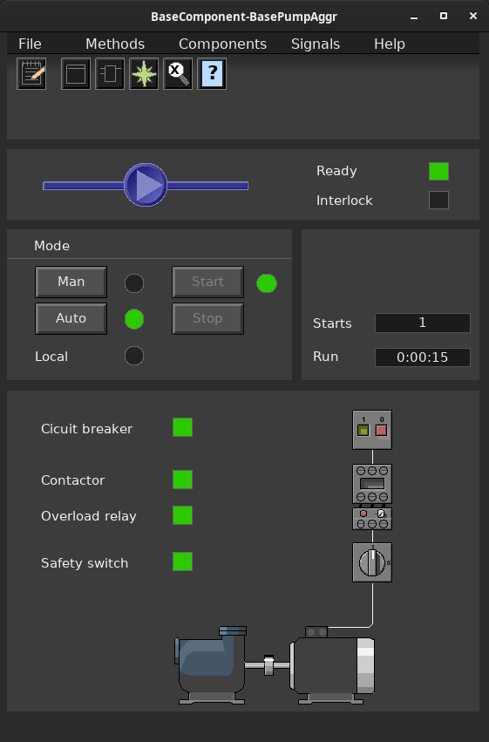489x742 pixels.
Task: Select Auto mode button
Action: [71, 318]
